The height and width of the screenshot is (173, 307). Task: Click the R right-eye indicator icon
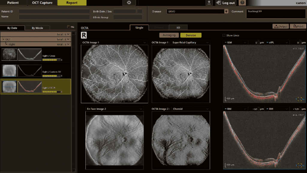click(x=84, y=35)
